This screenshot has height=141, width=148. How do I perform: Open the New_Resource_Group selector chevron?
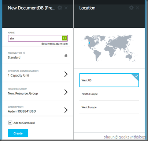(66, 92)
